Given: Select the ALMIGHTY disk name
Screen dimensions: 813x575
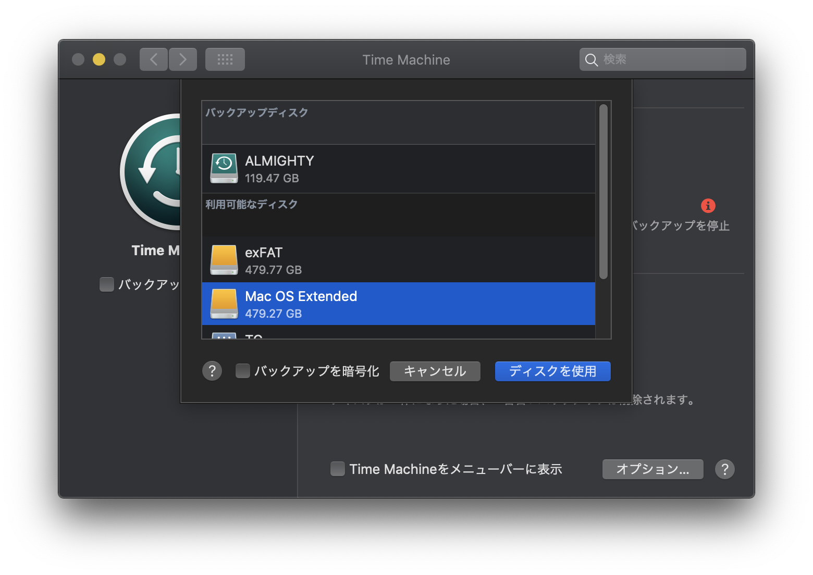Looking at the screenshot, I should [280, 161].
